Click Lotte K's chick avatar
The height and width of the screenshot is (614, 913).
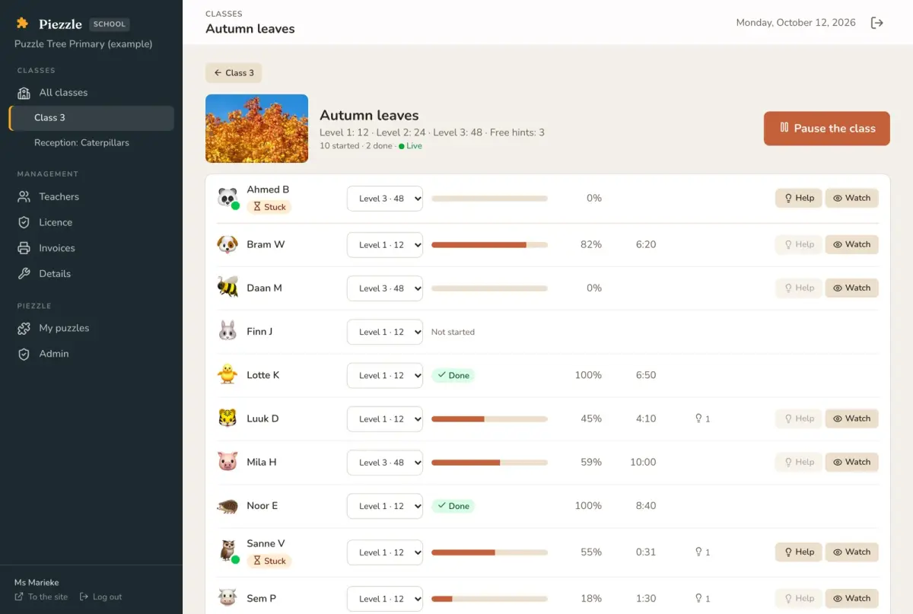227,375
